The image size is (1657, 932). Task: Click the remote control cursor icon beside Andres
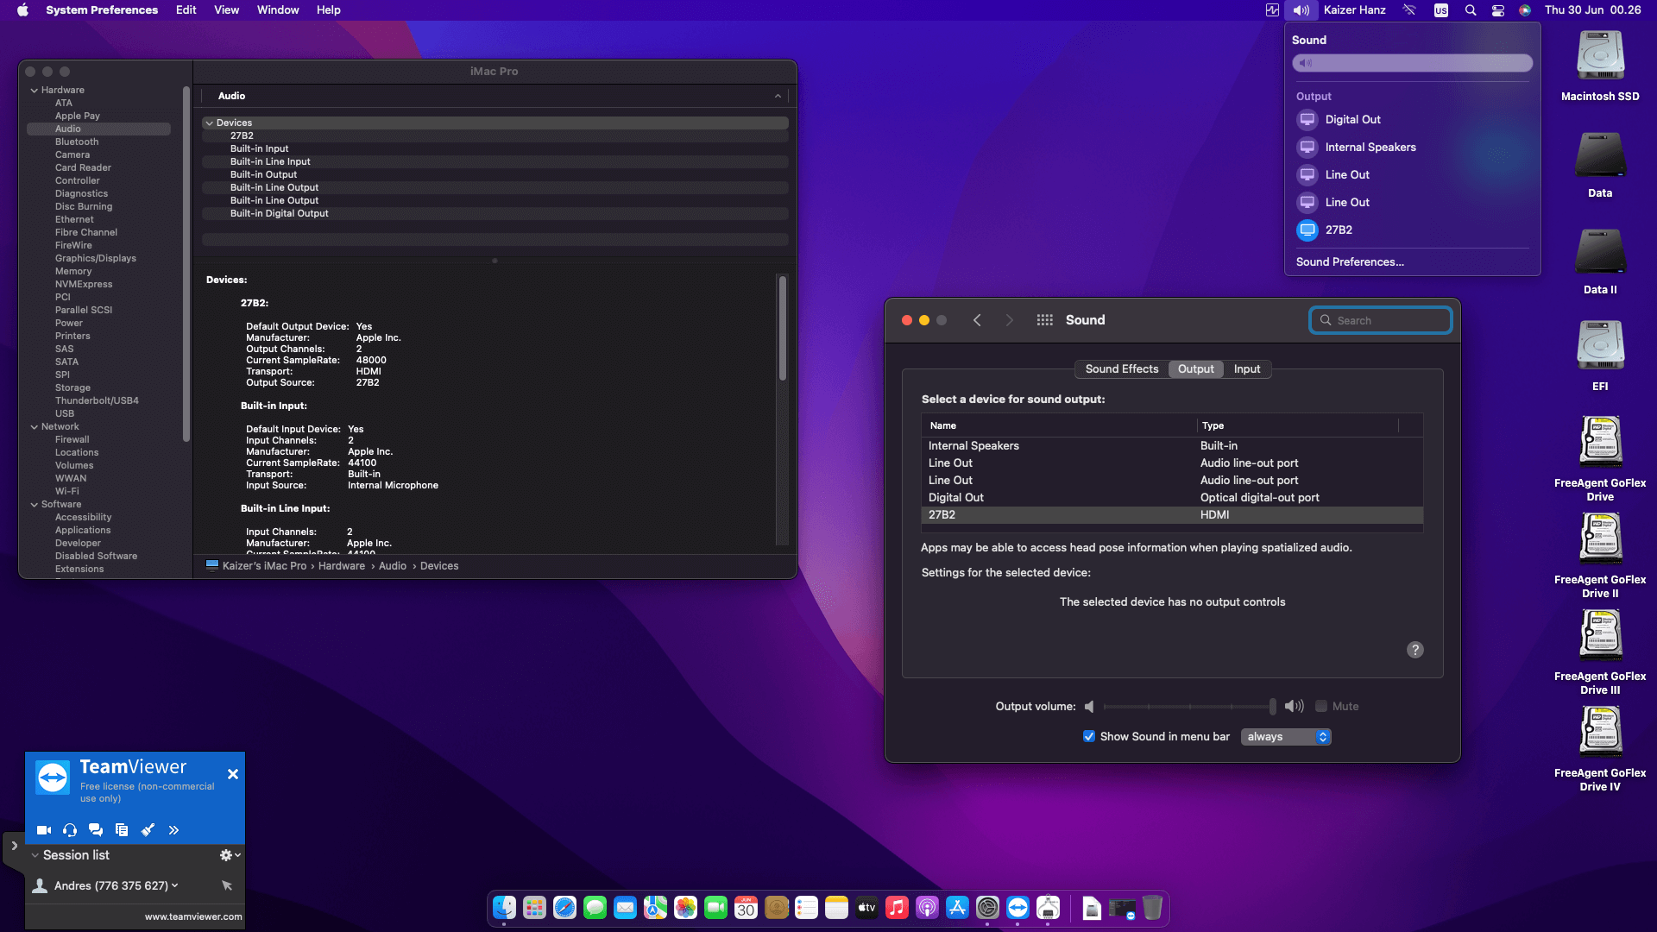(x=227, y=885)
